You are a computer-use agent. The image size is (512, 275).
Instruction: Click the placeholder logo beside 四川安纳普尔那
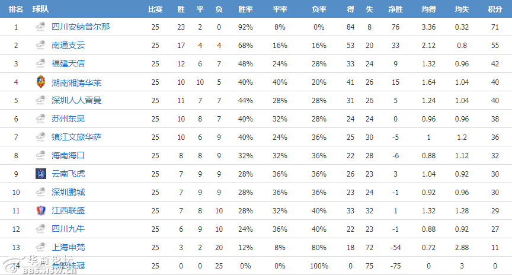tap(41, 27)
